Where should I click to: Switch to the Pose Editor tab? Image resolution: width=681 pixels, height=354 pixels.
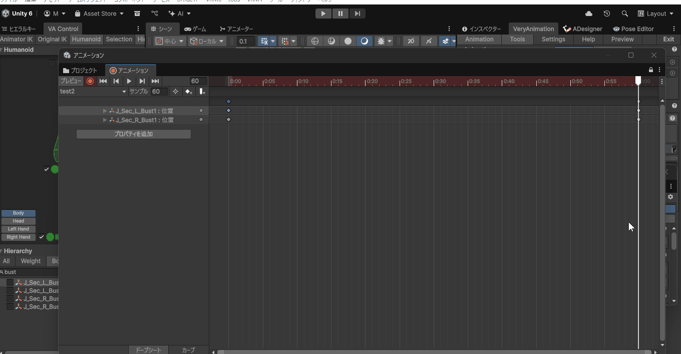[x=633, y=29]
